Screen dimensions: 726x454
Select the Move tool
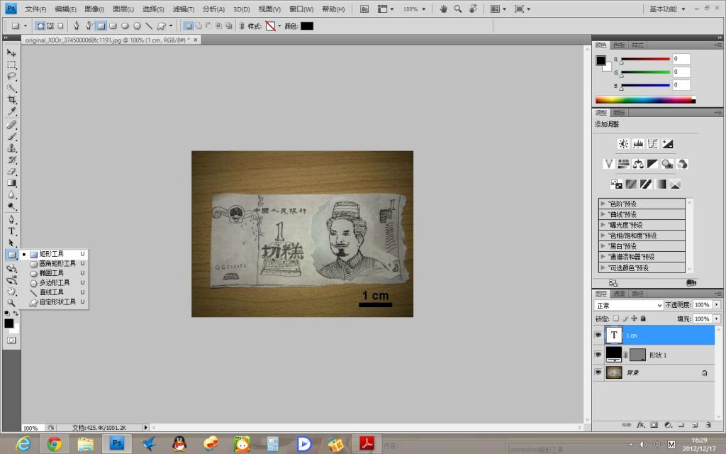coord(11,52)
